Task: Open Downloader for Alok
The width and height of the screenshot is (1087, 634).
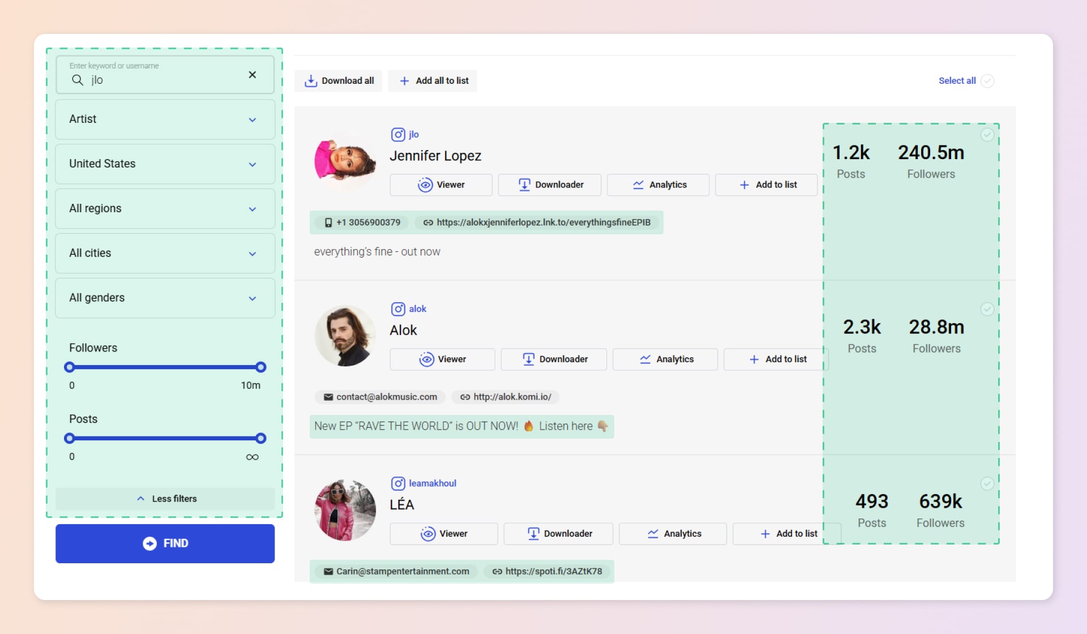Action: point(554,359)
